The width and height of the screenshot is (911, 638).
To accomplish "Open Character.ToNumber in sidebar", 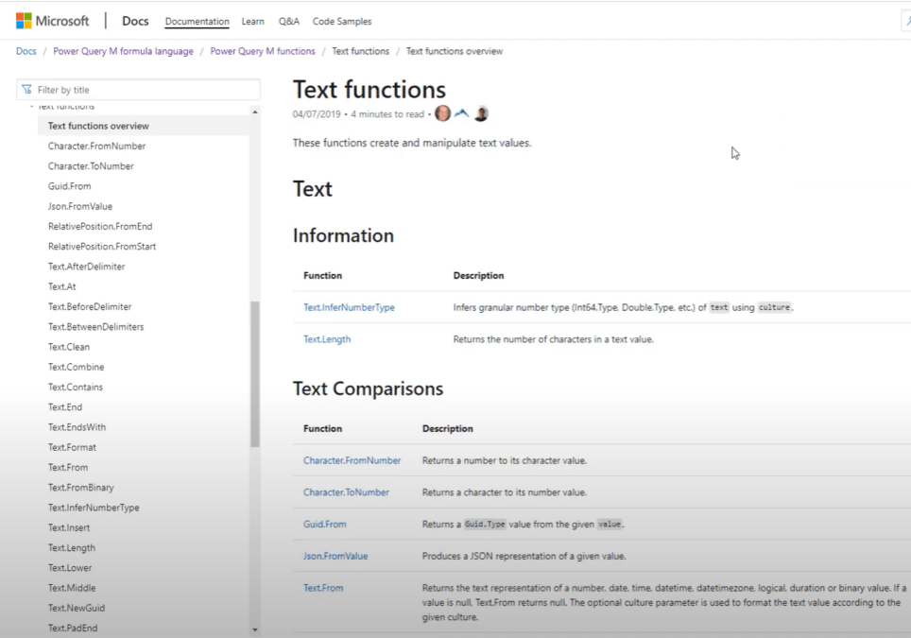I will pos(91,165).
